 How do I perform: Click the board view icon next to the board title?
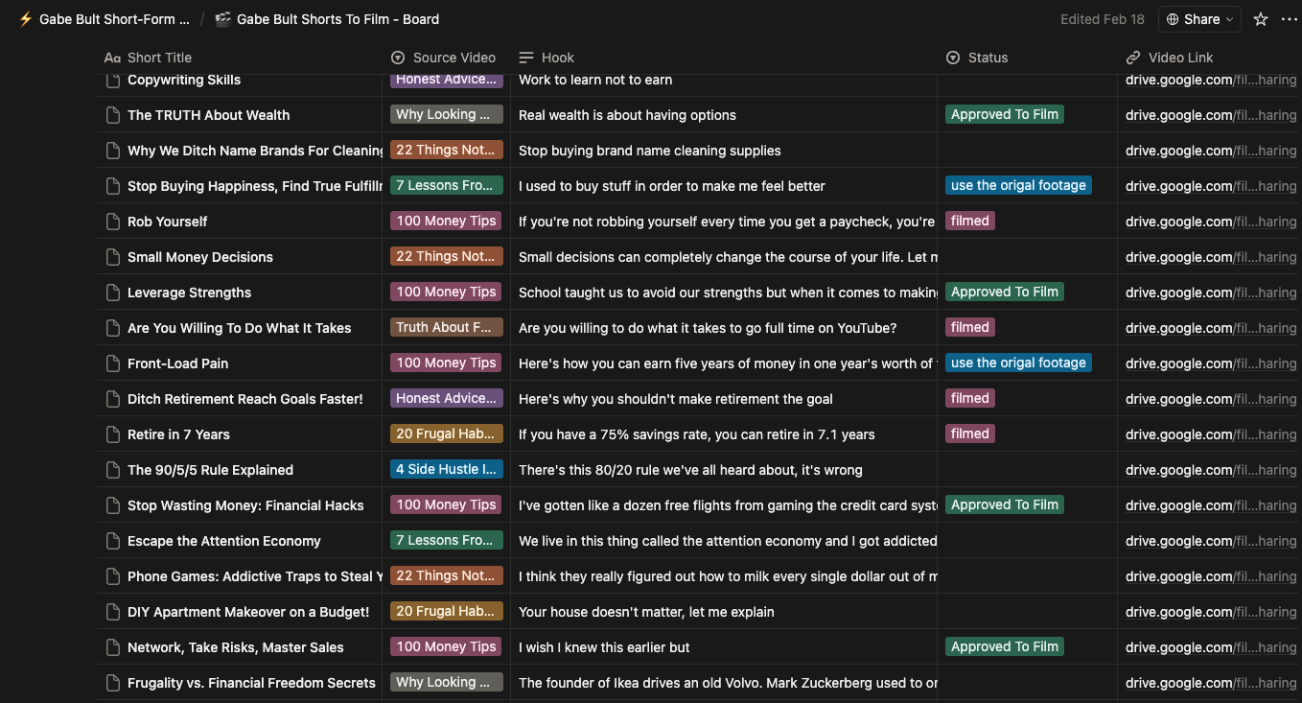click(221, 18)
